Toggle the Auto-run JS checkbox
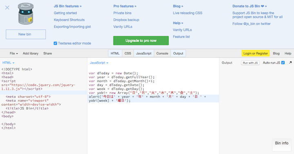This screenshot has height=154, width=294. coord(283,62)
